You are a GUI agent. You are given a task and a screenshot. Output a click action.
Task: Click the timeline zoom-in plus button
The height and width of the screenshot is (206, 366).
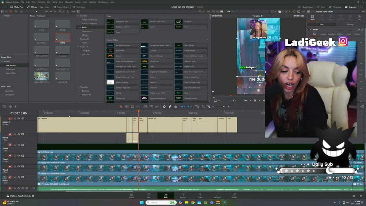(228, 106)
